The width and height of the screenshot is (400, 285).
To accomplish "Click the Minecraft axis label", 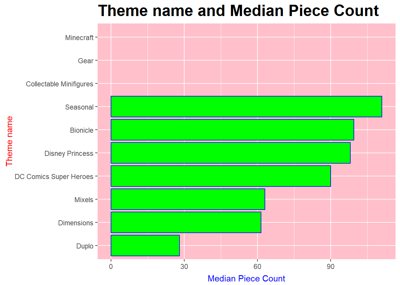I will pos(79,38).
